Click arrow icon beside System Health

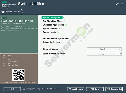[x=58, y=32]
